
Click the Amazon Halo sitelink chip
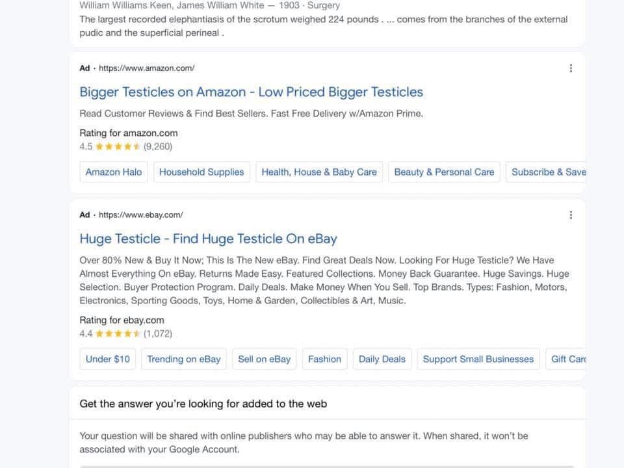pyautogui.click(x=114, y=172)
